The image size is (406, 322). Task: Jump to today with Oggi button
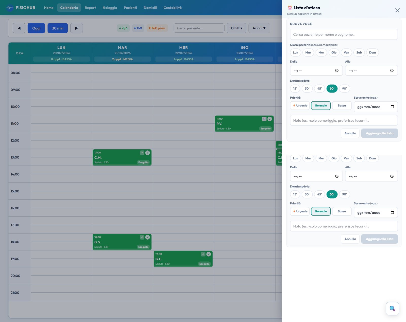(36, 28)
